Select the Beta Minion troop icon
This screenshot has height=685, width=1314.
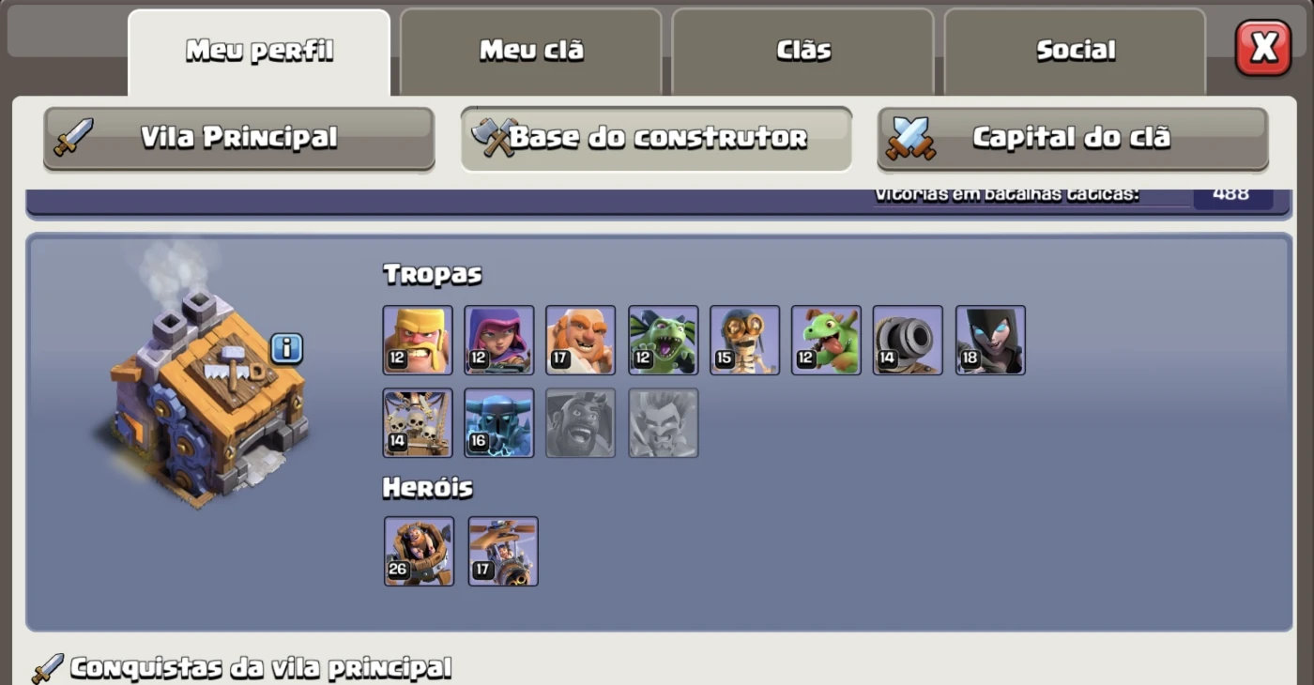(664, 340)
